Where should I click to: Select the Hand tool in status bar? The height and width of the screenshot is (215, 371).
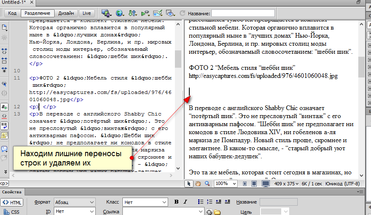(x=198, y=184)
